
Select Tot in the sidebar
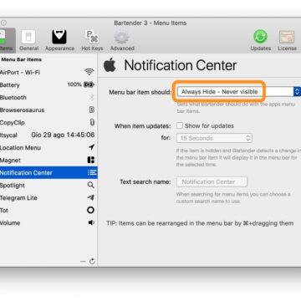point(48,211)
